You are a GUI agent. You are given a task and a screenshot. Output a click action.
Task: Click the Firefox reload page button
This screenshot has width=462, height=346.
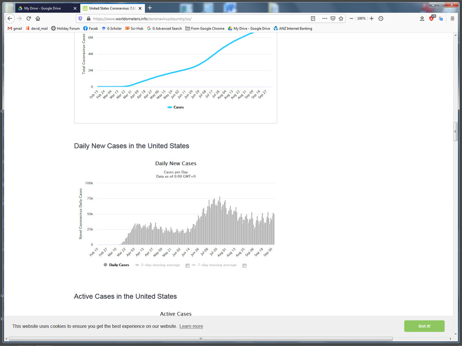pos(29,18)
